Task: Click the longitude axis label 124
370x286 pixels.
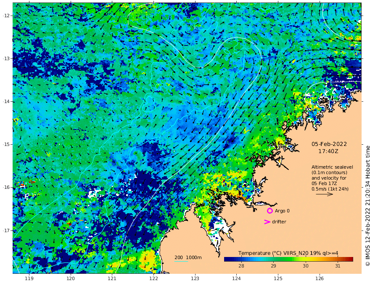Action: point(236,279)
